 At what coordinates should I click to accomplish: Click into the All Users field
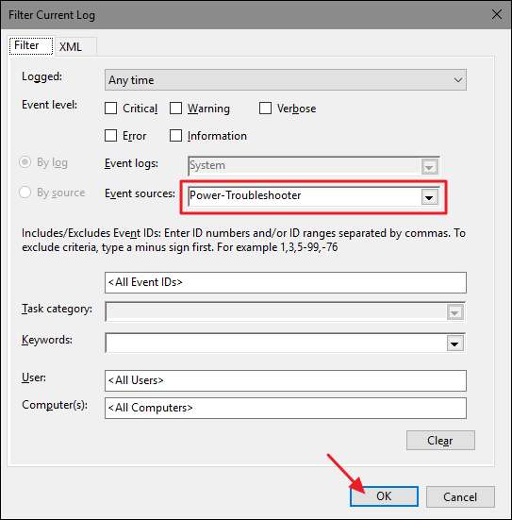coord(286,380)
